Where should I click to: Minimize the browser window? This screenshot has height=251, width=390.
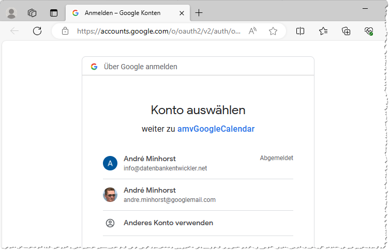[x=365, y=9]
